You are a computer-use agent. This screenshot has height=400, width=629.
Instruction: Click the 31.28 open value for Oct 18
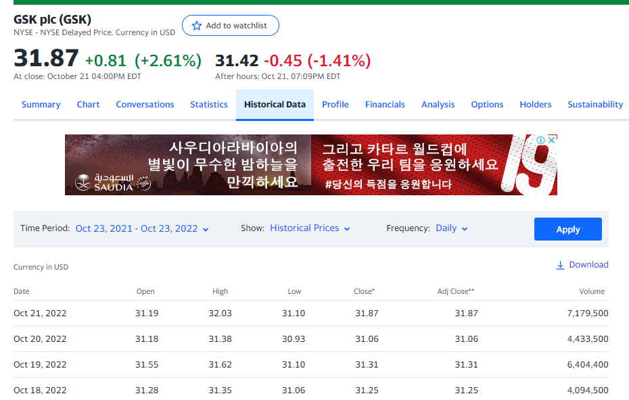point(147,391)
